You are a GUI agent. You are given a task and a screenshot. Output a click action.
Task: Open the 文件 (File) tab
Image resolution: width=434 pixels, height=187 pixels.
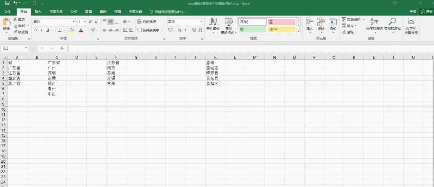(7, 11)
